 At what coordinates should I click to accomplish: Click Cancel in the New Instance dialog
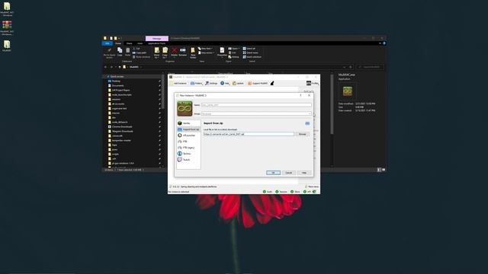(288, 173)
